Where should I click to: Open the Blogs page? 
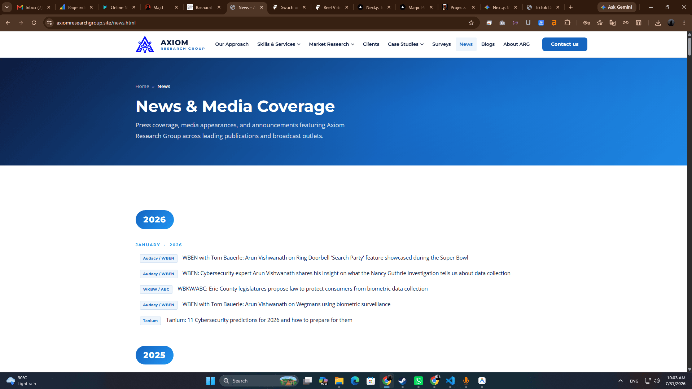pos(488,44)
